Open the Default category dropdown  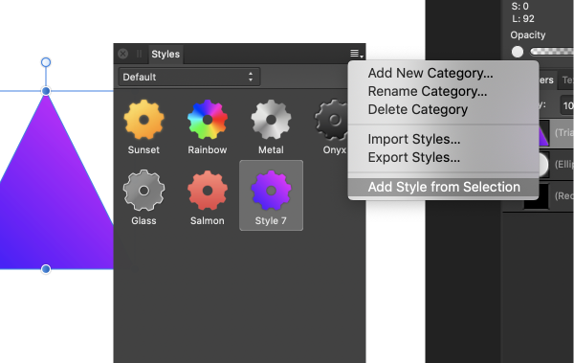[189, 77]
